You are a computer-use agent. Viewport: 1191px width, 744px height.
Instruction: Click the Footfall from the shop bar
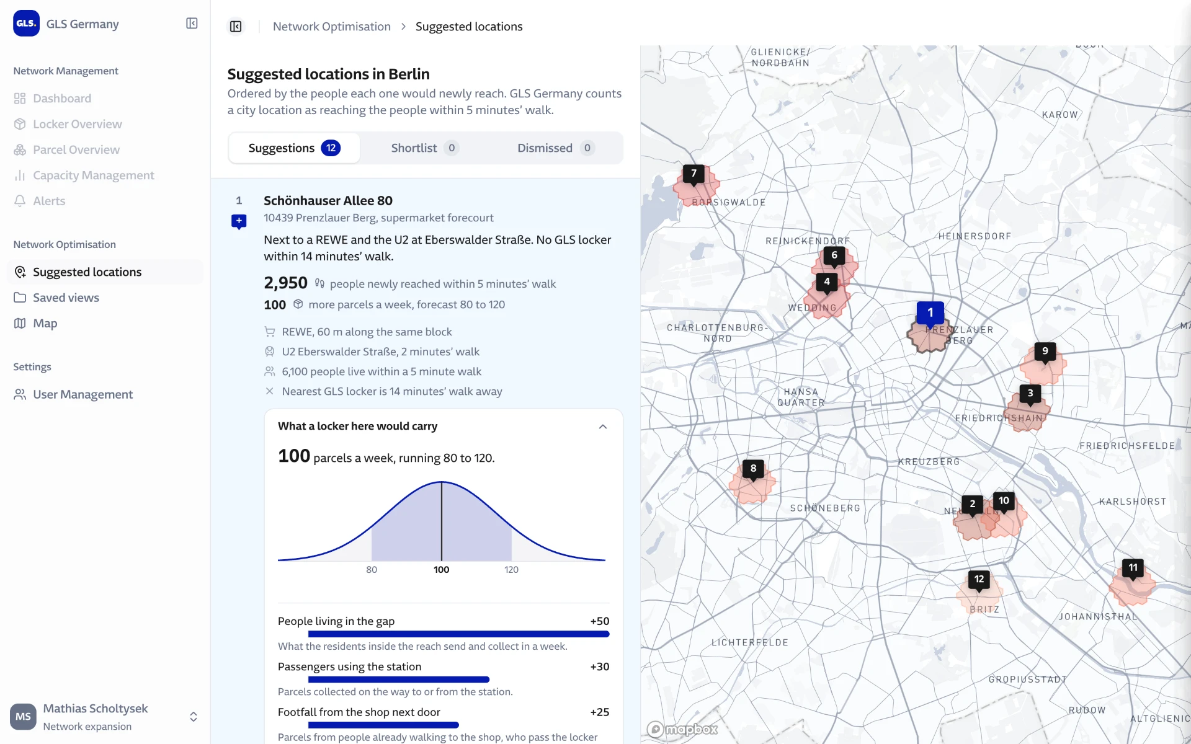coord(383,725)
